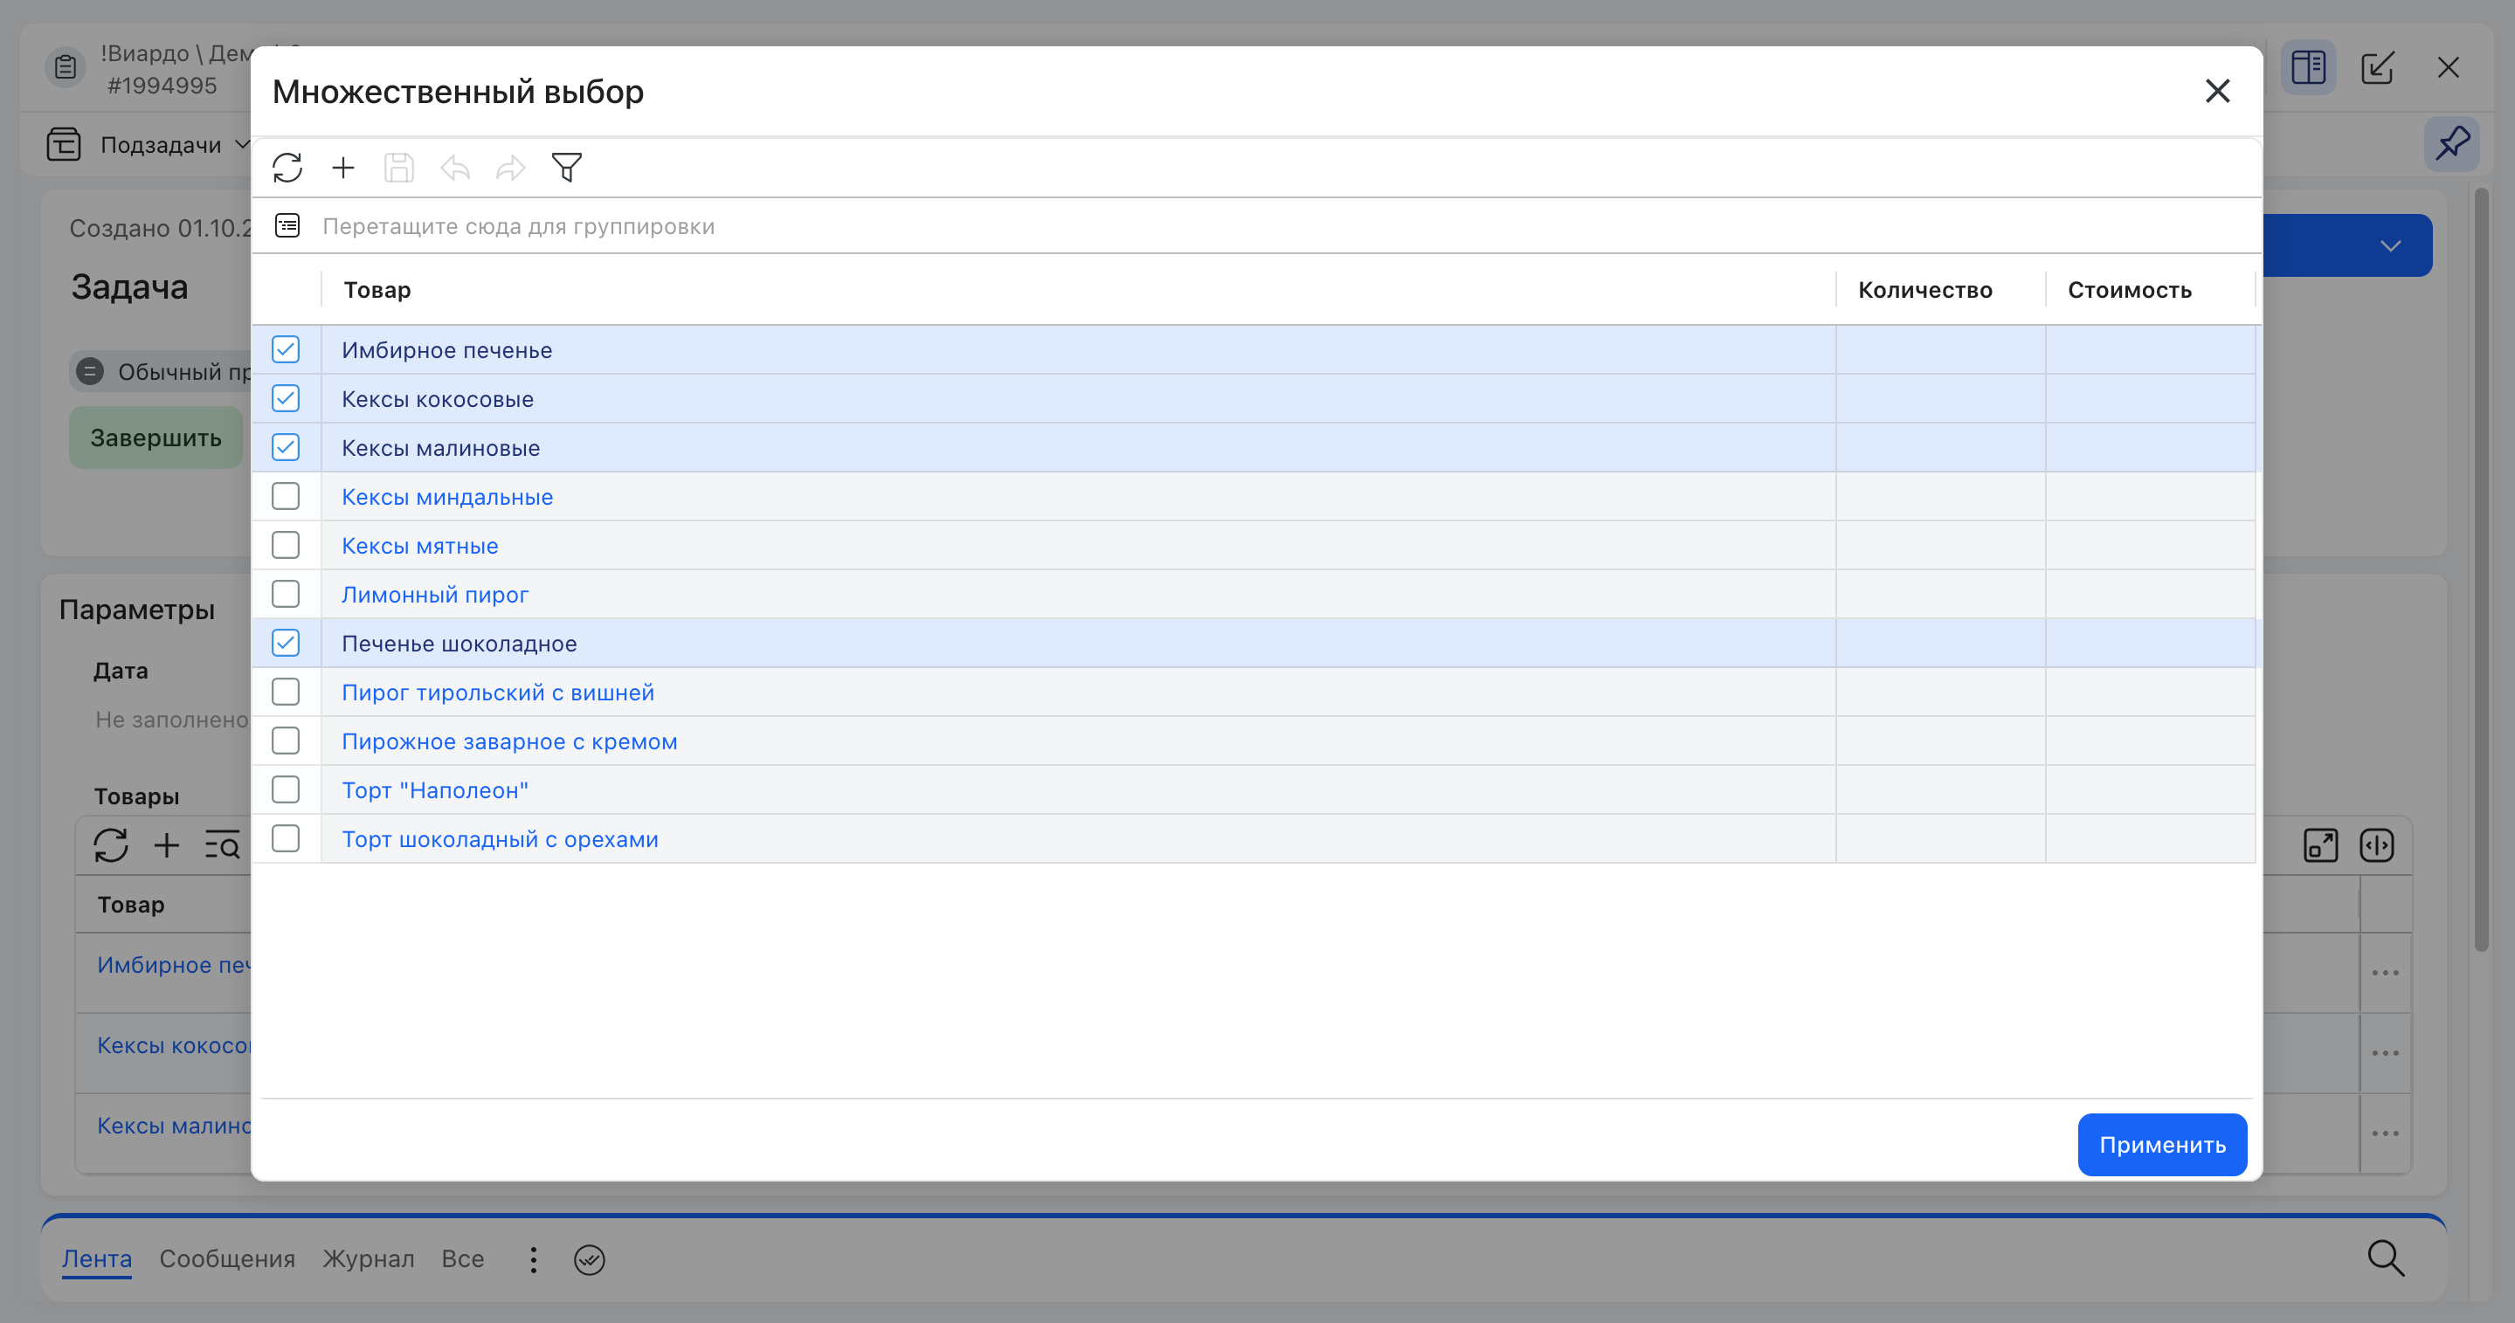Close the Множественный выбор dialog

pyautogui.click(x=2217, y=92)
